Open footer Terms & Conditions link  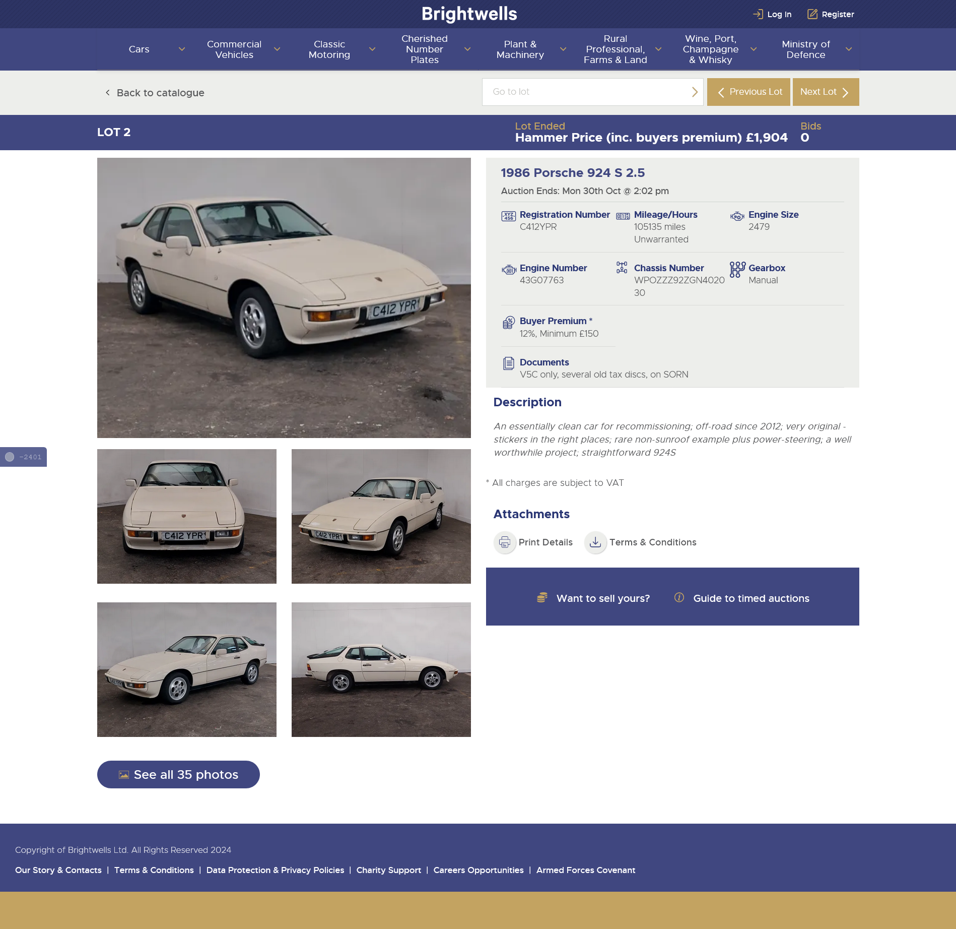tap(154, 870)
